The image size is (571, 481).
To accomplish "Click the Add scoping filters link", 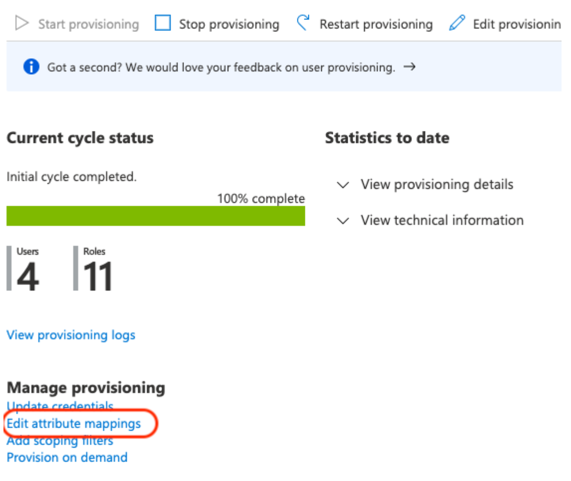I will pos(60,441).
